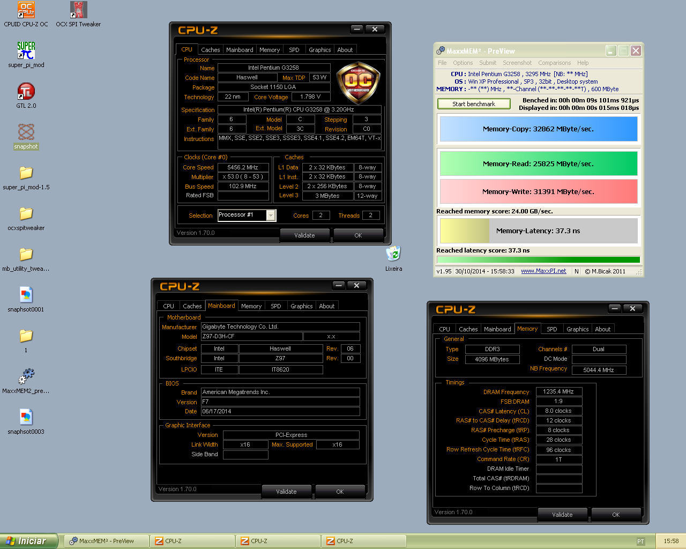Open Memory tab in top CPU-Z window
Image resolution: width=686 pixels, height=549 pixels.
[x=270, y=50]
